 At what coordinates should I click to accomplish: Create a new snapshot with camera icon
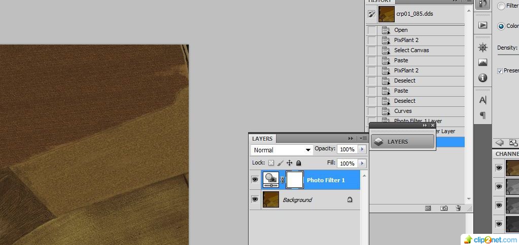click(x=443, y=209)
